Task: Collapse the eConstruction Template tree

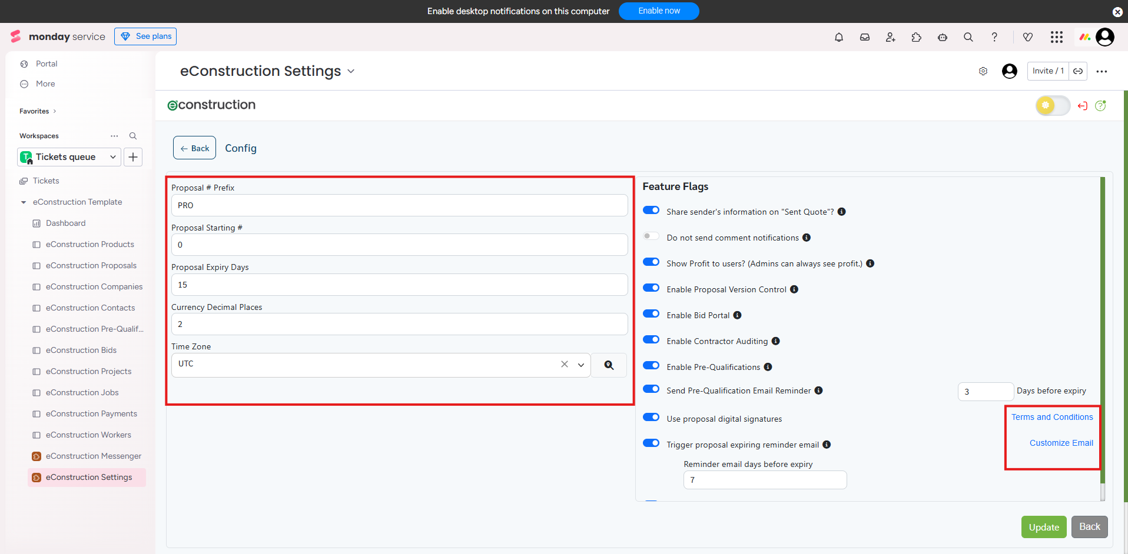Action: pos(24,202)
